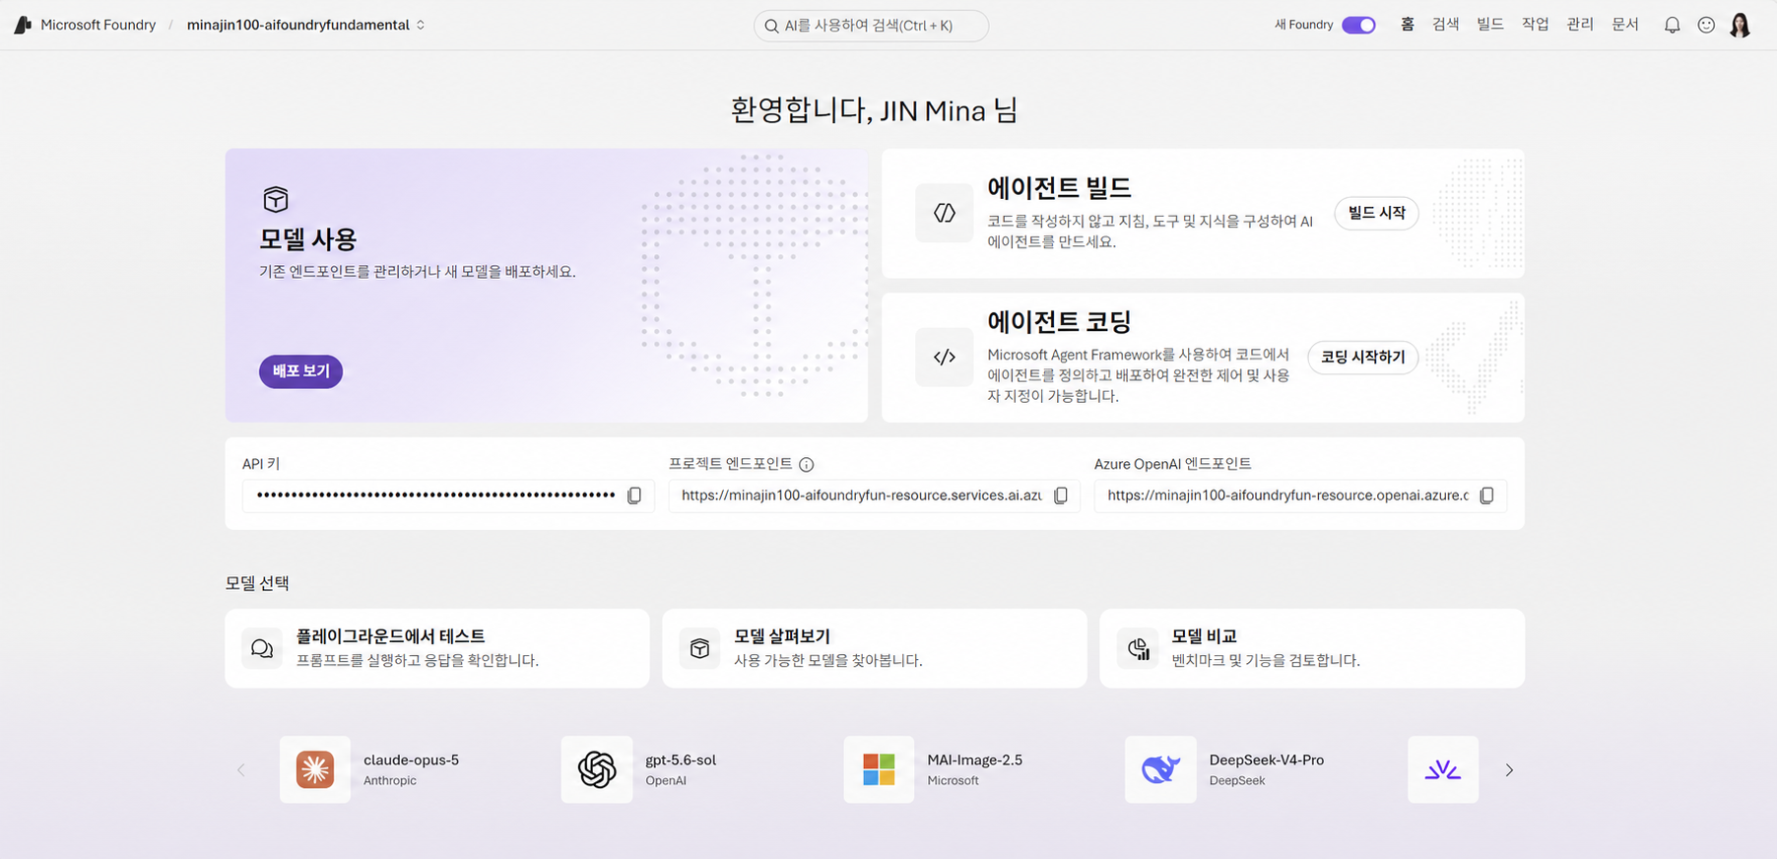Click the Microsoft Foundry logo icon
This screenshot has height=859, width=1777.
pyautogui.click(x=23, y=25)
